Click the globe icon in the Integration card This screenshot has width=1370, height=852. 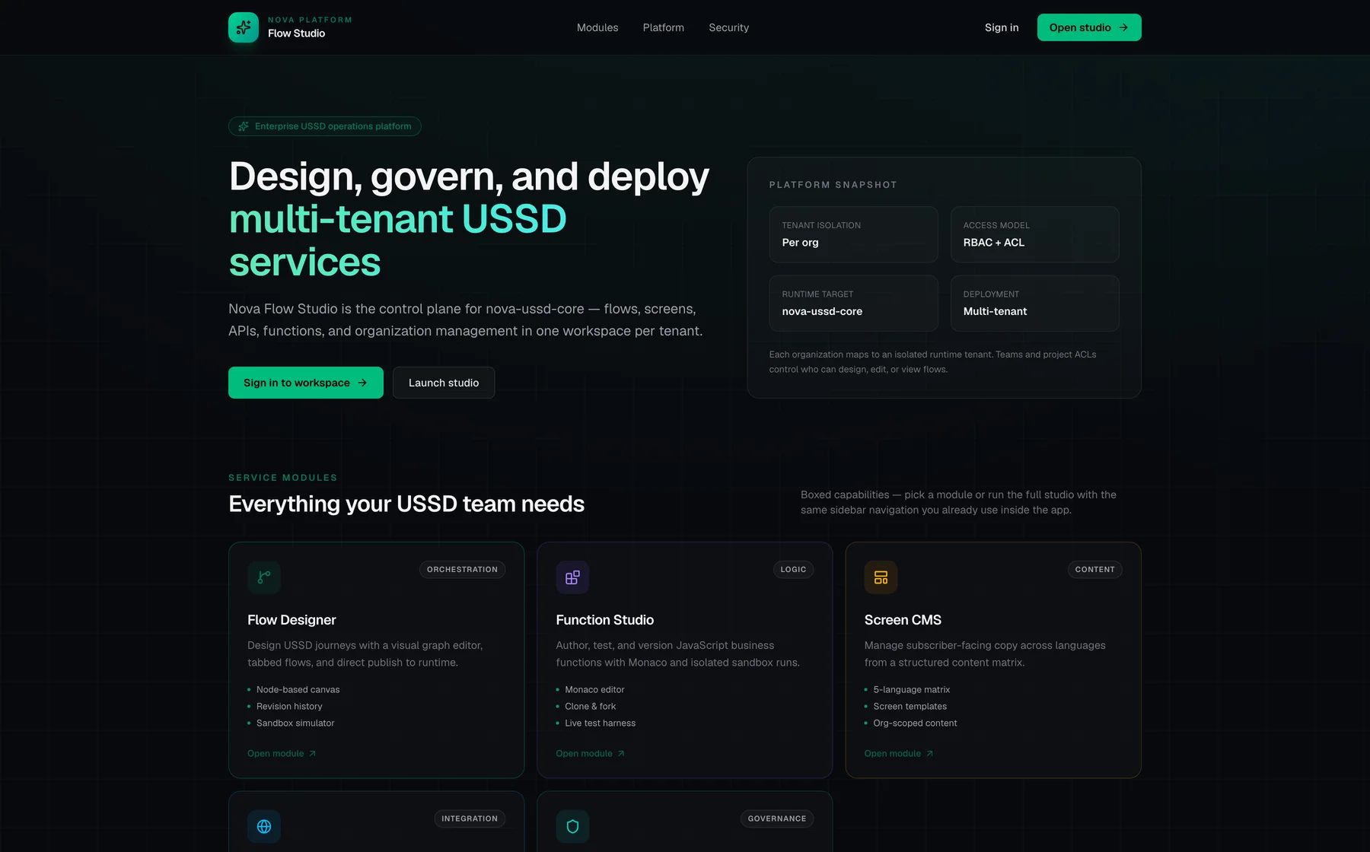tap(264, 826)
